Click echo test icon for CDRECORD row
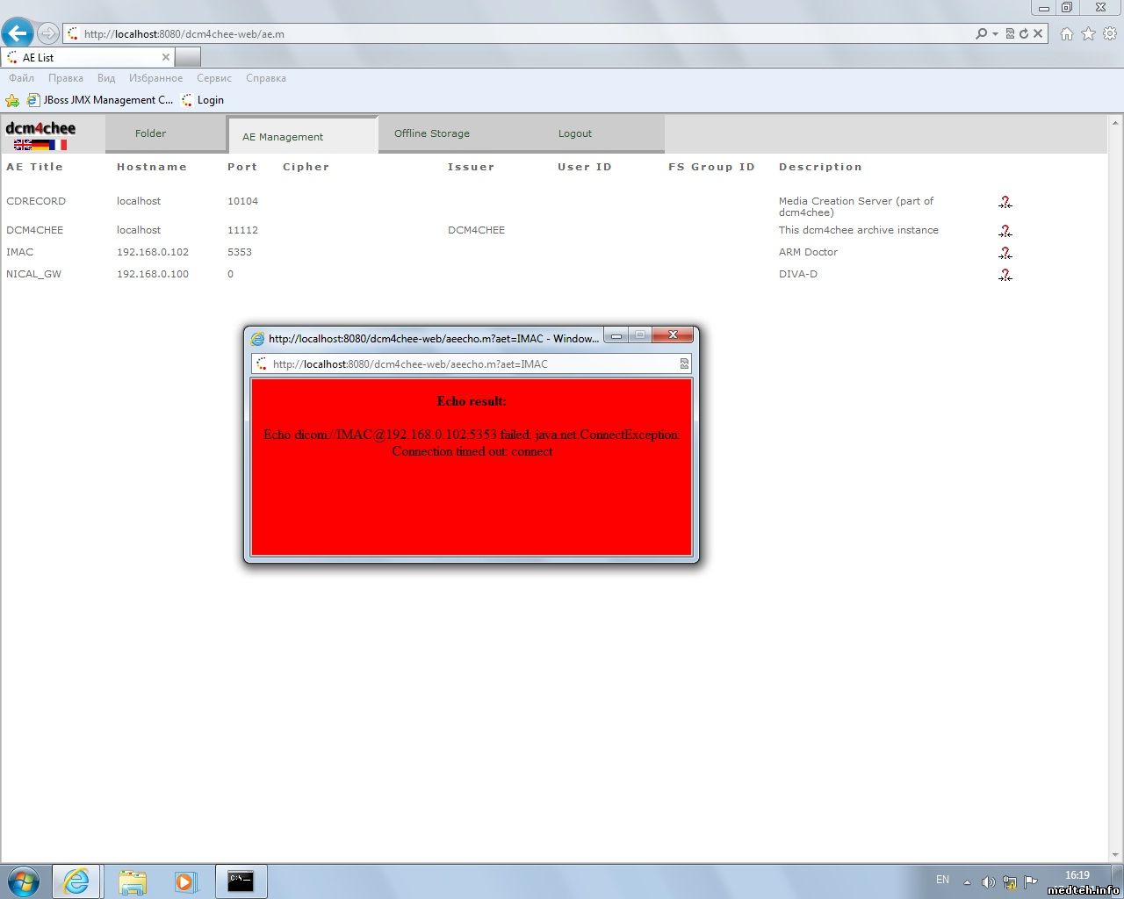The height and width of the screenshot is (899, 1124). coord(1005,202)
